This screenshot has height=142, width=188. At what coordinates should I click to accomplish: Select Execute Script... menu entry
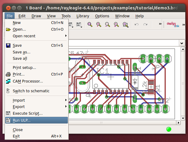coord(37,113)
